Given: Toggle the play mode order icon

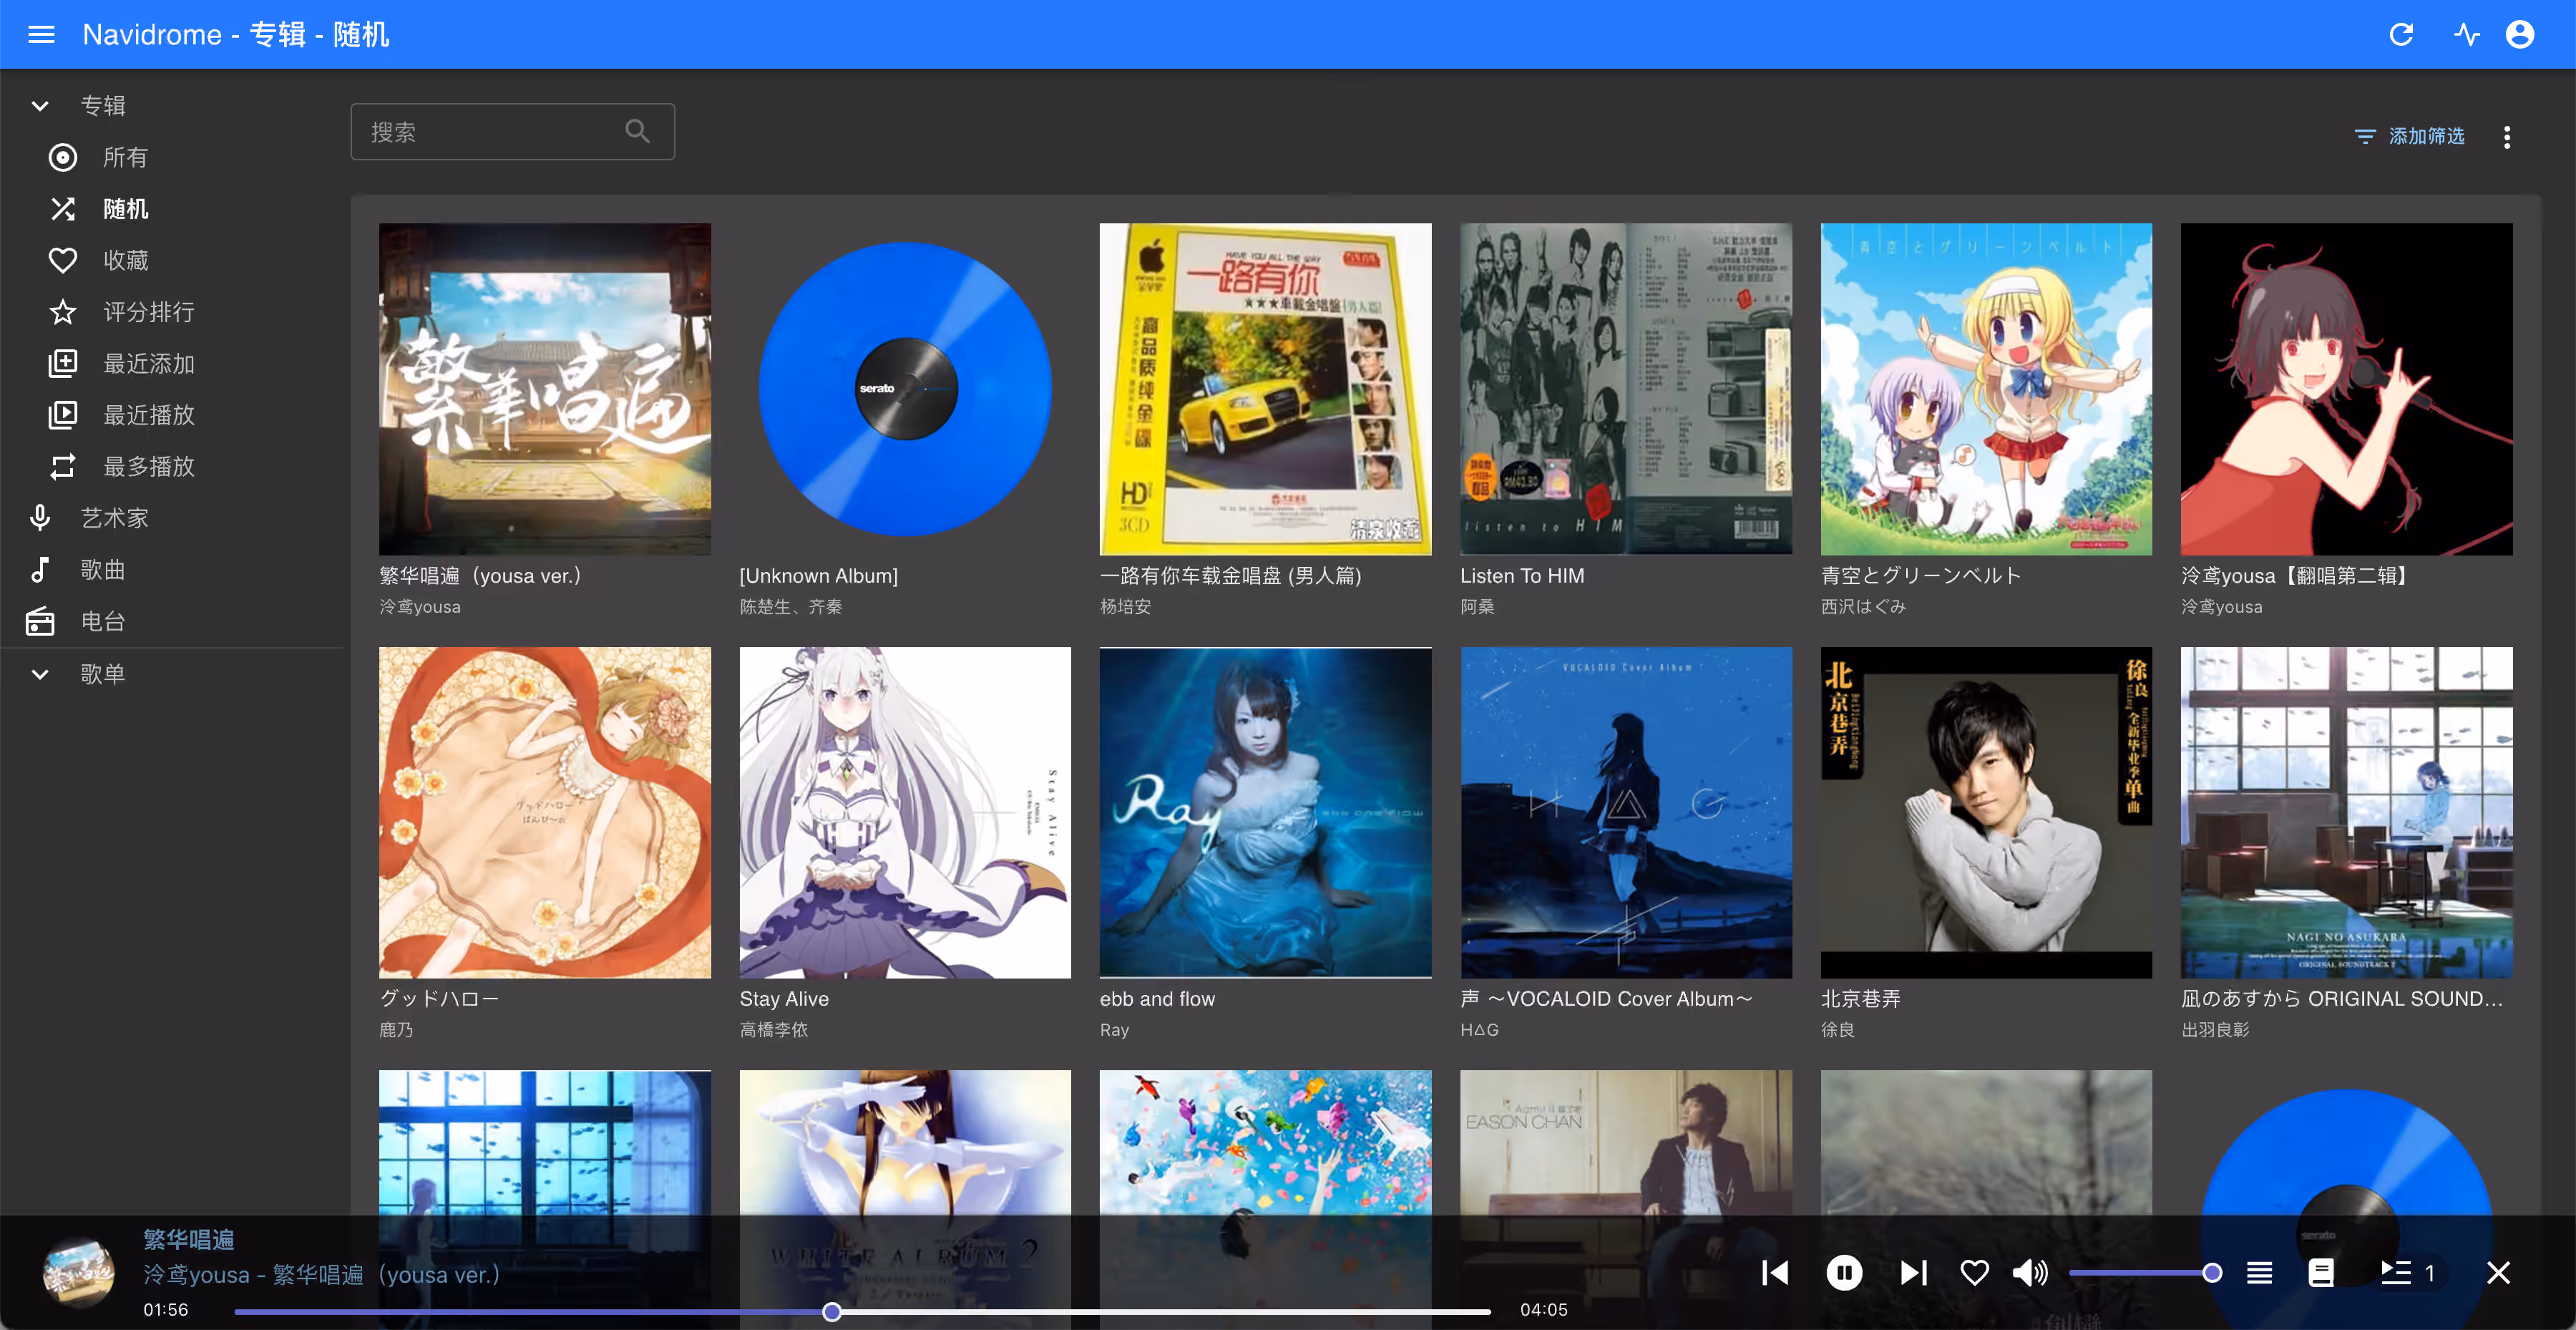Looking at the screenshot, I should [2259, 1273].
